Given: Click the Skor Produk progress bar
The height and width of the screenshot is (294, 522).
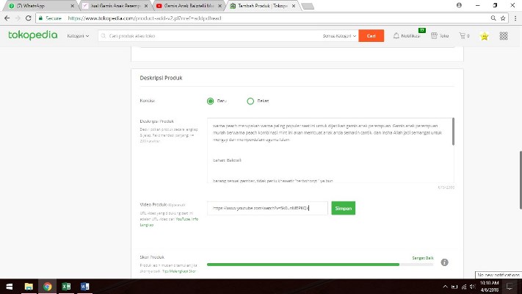Looking at the screenshot, I should click(320, 265).
